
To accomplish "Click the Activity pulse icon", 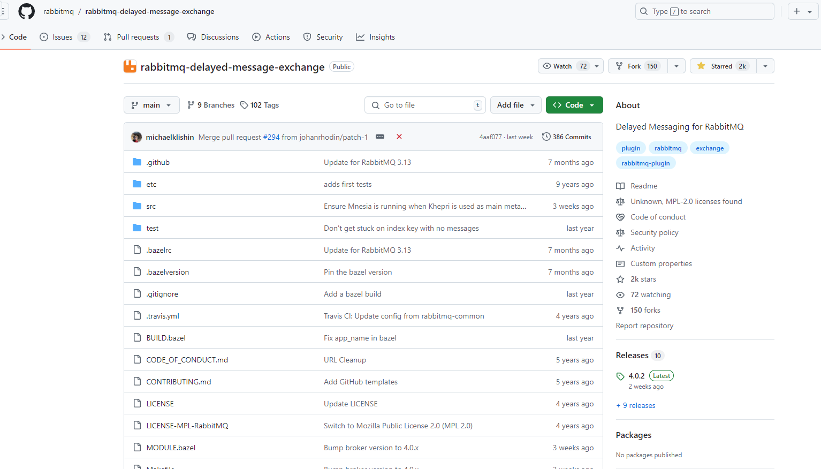I will pyautogui.click(x=620, y=248).
